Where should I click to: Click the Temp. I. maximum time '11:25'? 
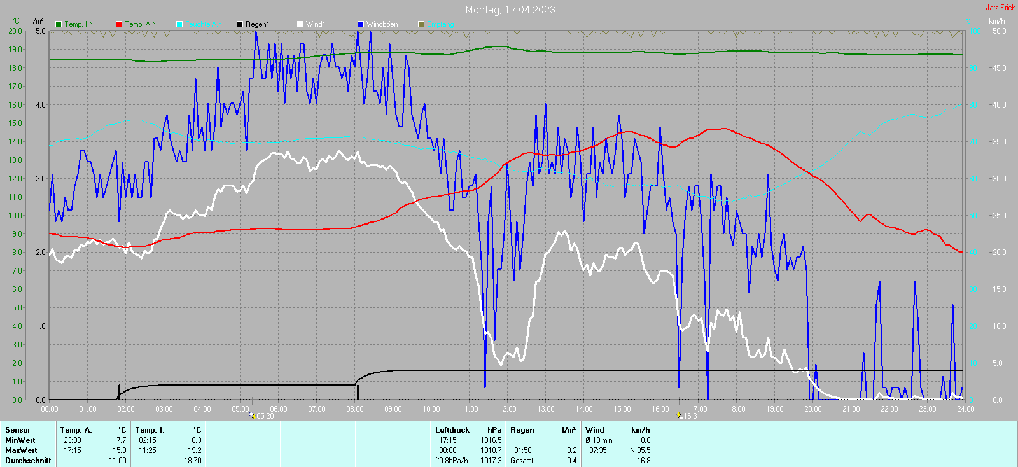(x=148, y=450)
